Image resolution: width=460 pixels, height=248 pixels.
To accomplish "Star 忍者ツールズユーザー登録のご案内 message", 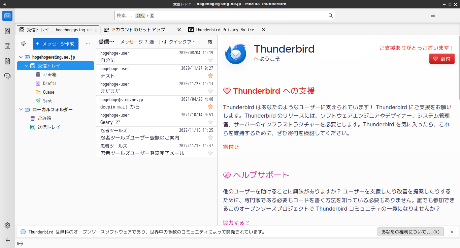I will point(210,137).
